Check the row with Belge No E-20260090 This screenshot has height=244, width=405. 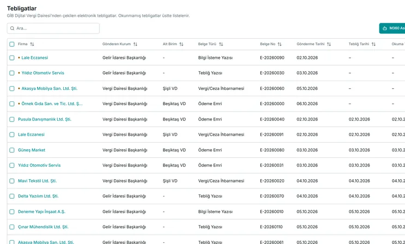click(12, 58)
